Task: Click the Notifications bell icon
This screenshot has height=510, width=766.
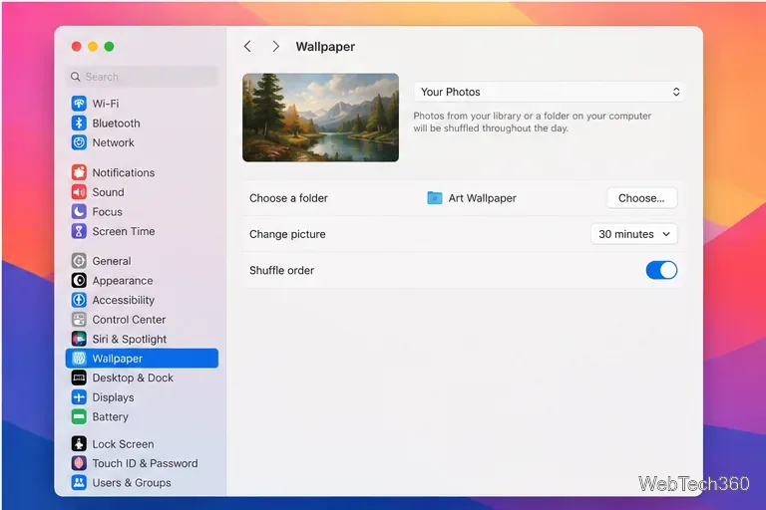Action: (x=79, y=172)
